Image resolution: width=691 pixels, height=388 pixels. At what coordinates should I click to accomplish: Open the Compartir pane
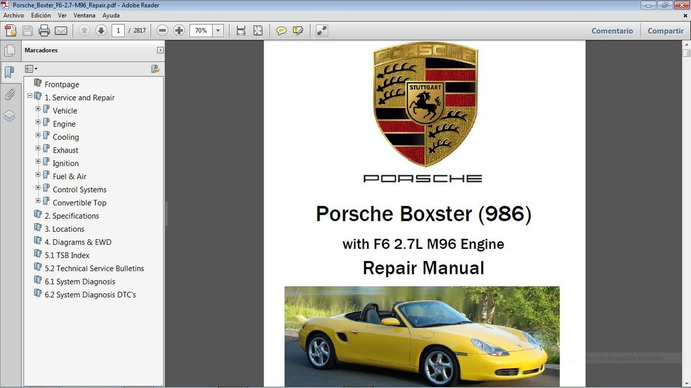pos(665,31)
